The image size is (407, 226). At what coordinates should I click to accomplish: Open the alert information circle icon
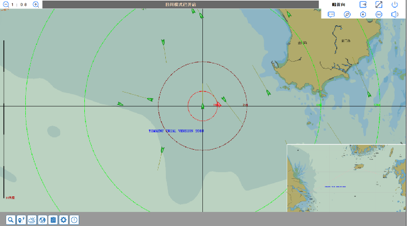point(74,220)
